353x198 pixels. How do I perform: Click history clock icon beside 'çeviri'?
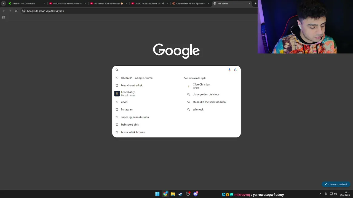(117, 102)
